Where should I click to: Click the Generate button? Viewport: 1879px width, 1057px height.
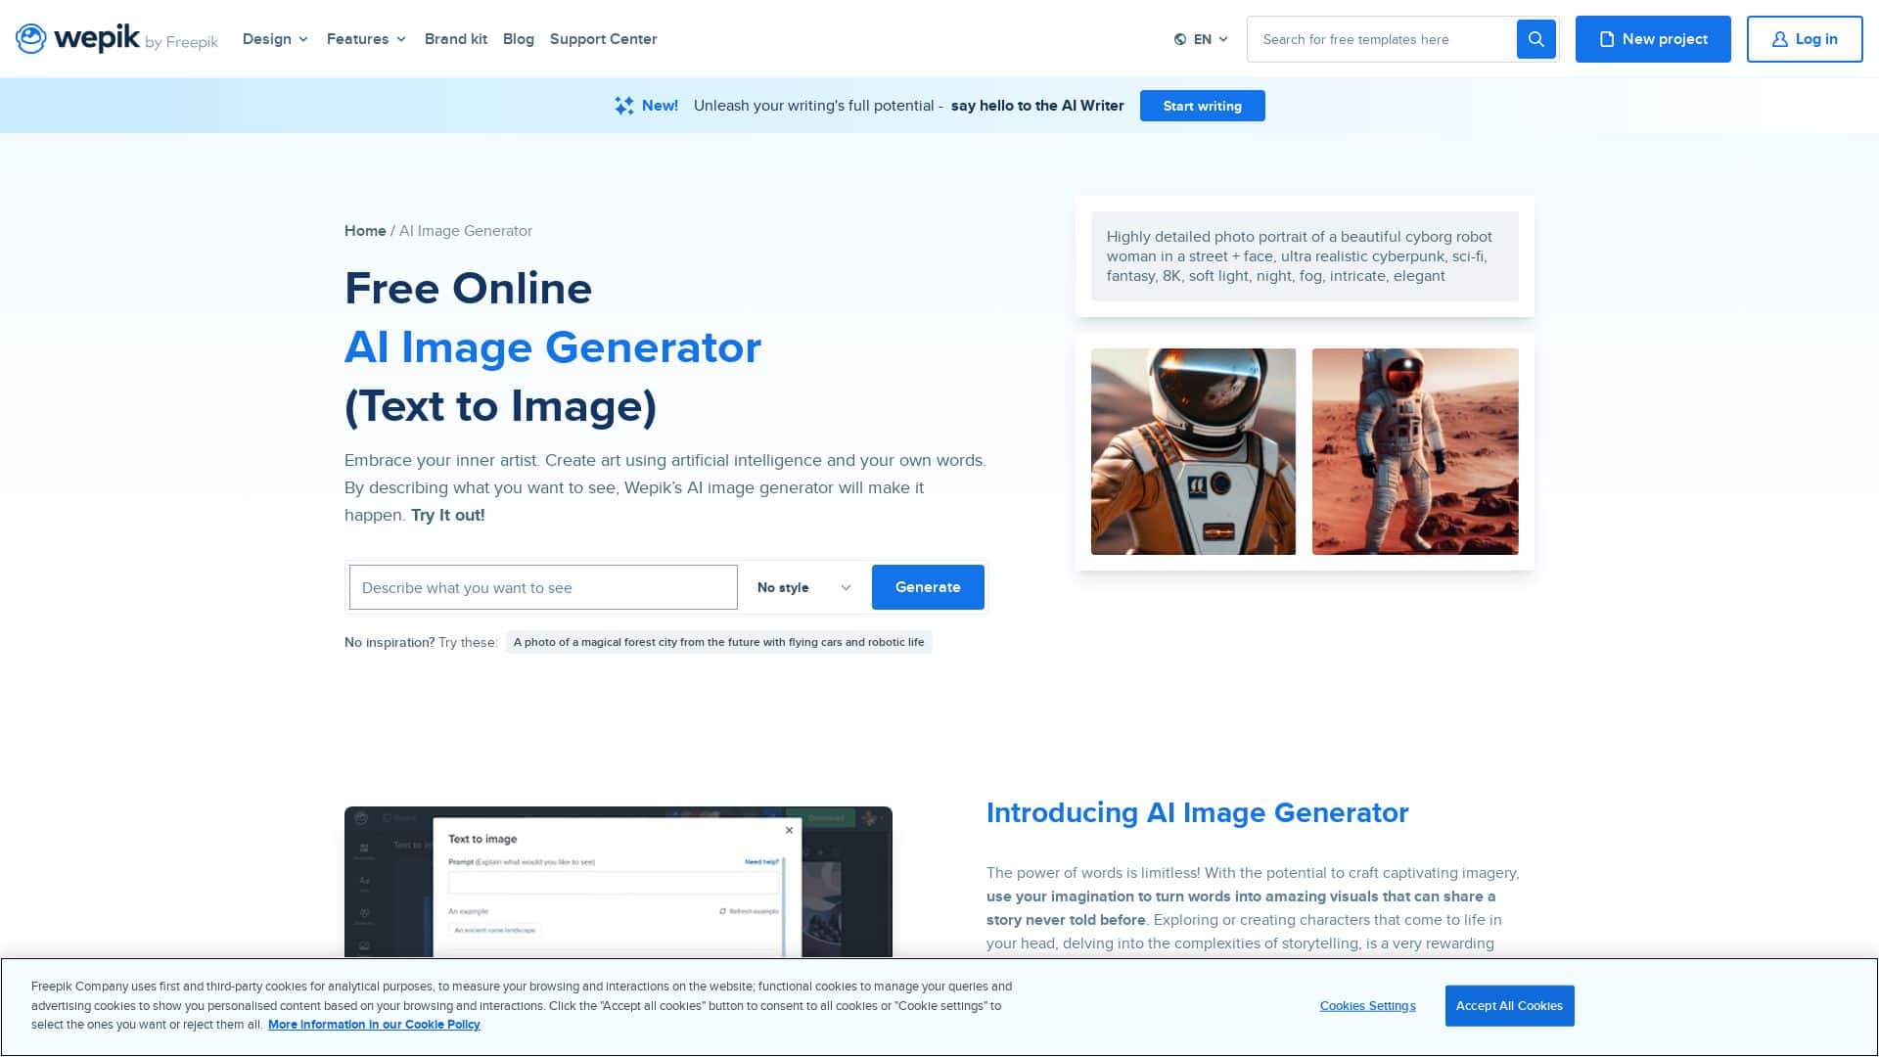tap(927, 587)
